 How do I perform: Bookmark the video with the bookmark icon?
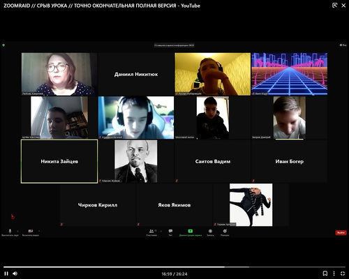(325, 273)
